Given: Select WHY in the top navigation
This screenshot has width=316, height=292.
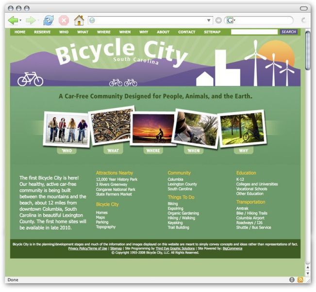Looking at the screenshot, I should click(x=144, y=32).
